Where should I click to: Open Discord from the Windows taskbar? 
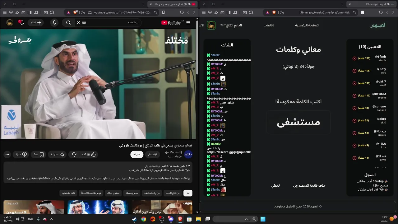[171, 219]
